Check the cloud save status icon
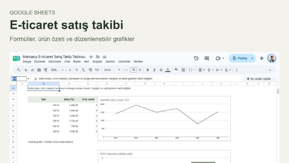 tap(105, 57)
